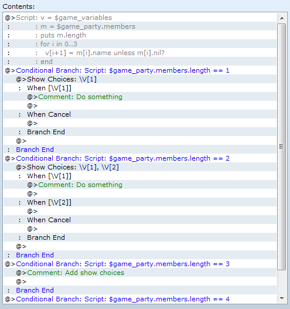Select first When Cancel line
This screenshot has height=309, width=290.
(140, 114)
